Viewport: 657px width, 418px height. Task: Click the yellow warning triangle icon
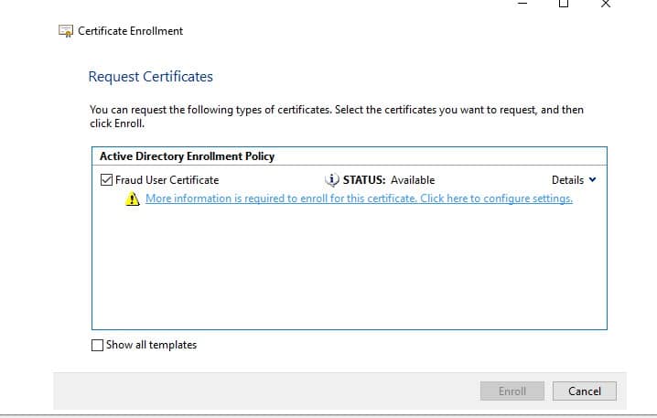point(133,199)
